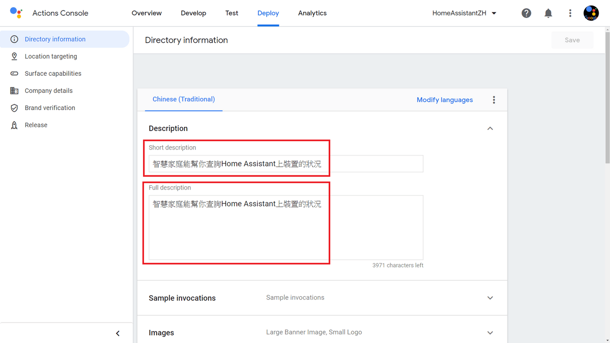Image resolution: width=610 pixels, height=343 pixels.
Task: Click the Location targeting pin icon
Action: coord(14,56)
